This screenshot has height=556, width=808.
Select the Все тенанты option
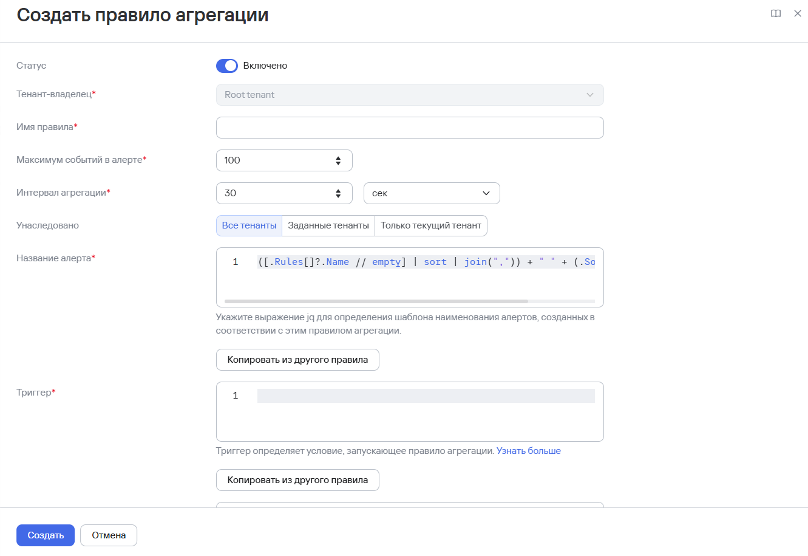[x=249, y=225]
